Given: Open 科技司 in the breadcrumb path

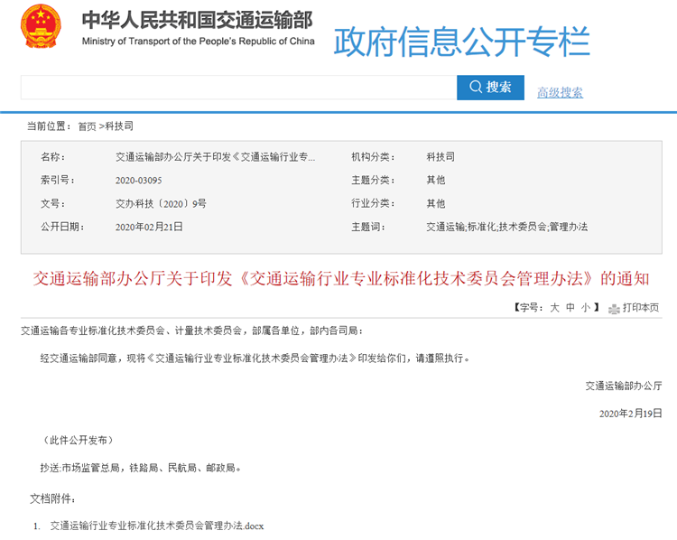Looking at the screenshot, I should pos(118,126).
